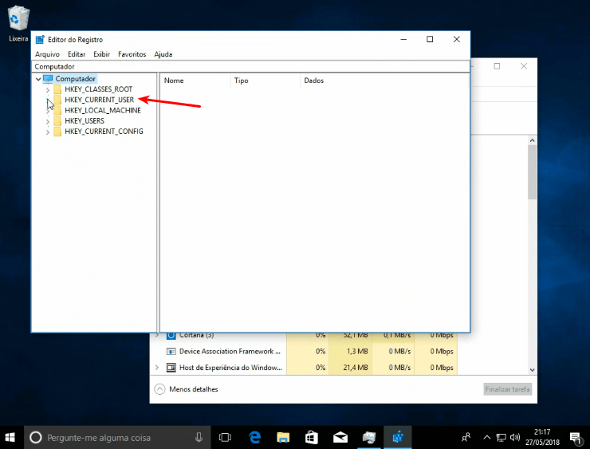Expand the HKEY_CLASSES_ROOT key
The image size is (590, 449).
pos(47,89)
